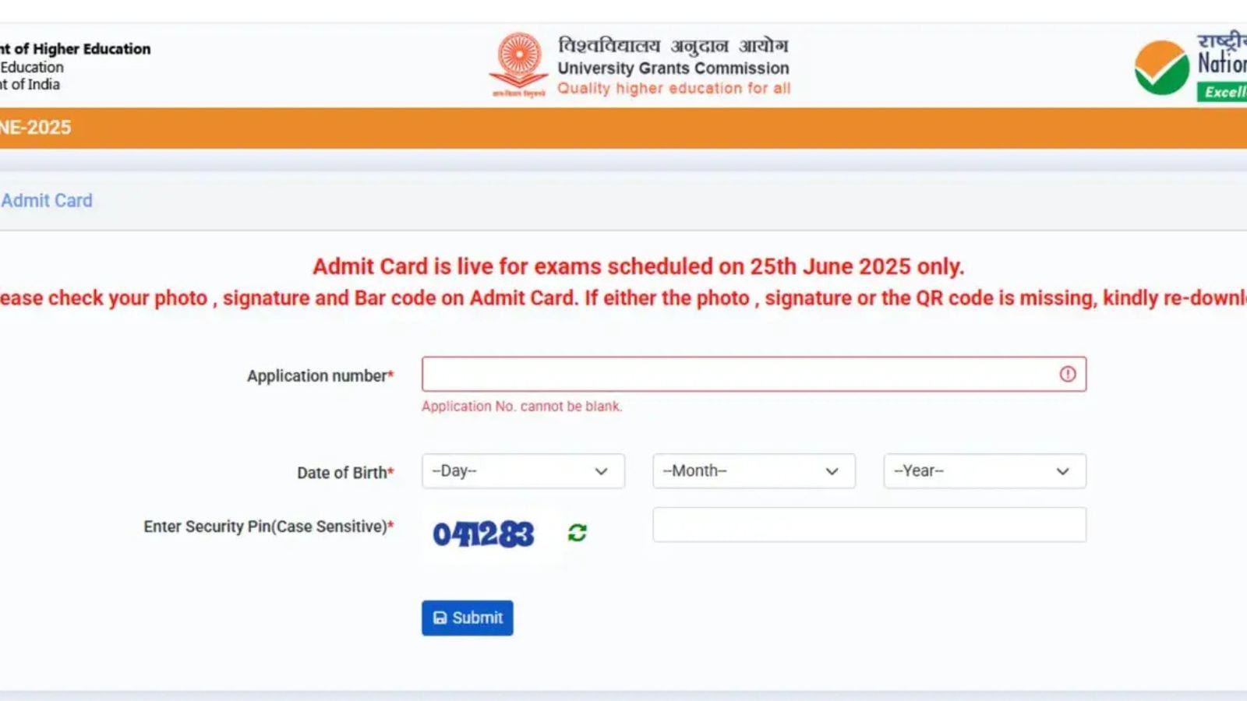This screenshot has width=1247, height=701.
Task: Click the 041283 captcha image
Action: tap(483, 534)
